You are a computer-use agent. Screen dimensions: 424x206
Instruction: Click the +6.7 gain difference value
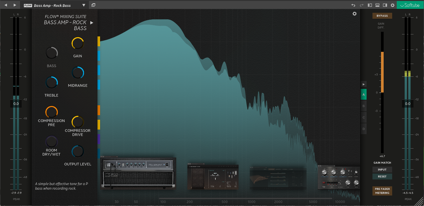(382, 156)
